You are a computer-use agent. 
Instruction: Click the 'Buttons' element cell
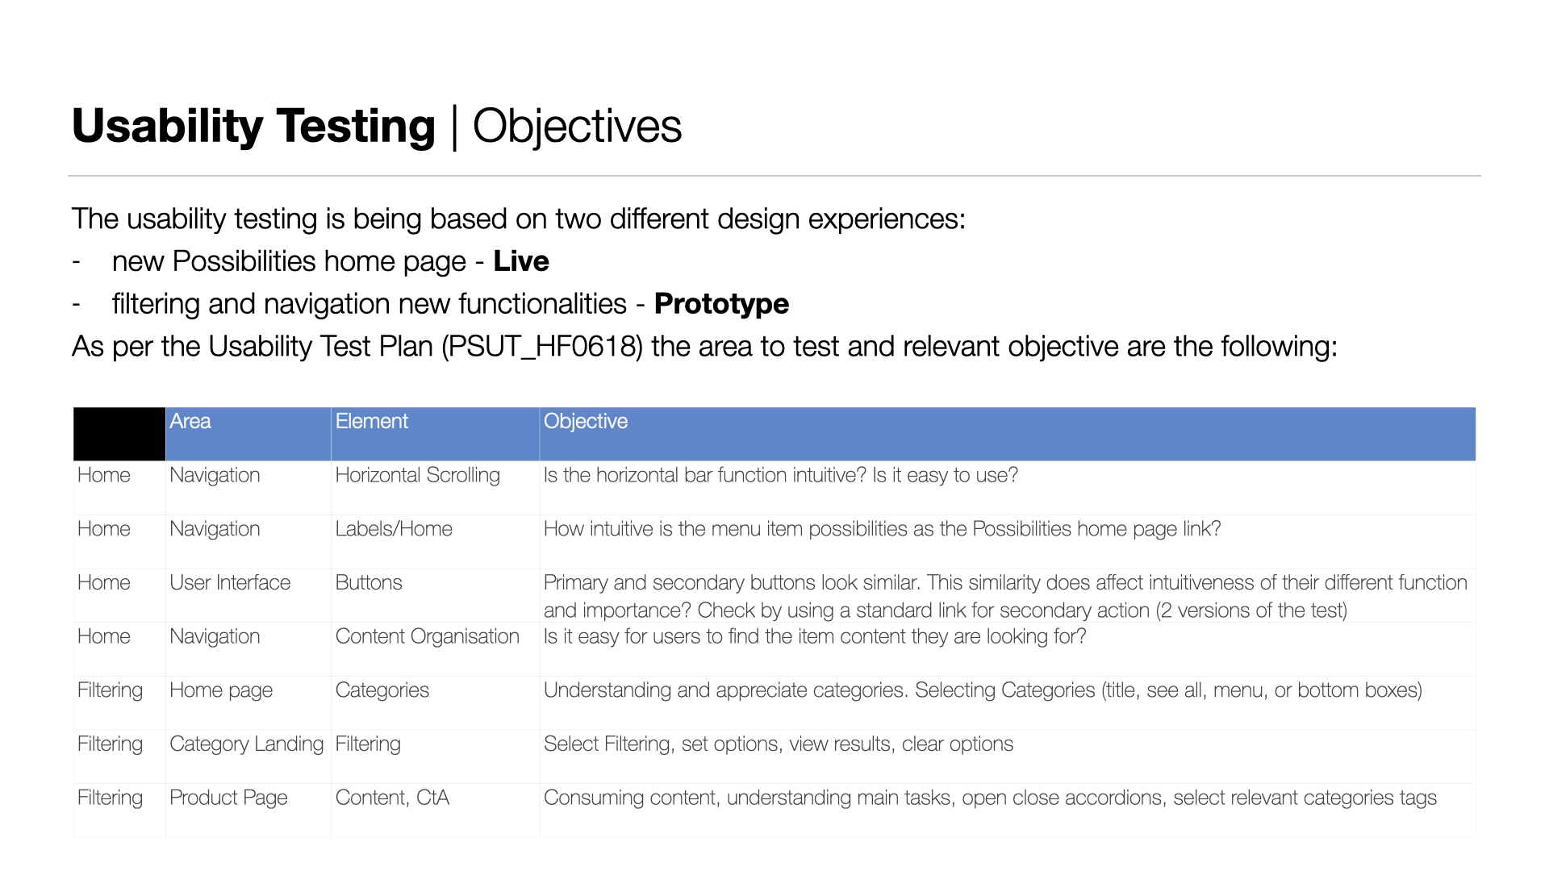(369, 582)
